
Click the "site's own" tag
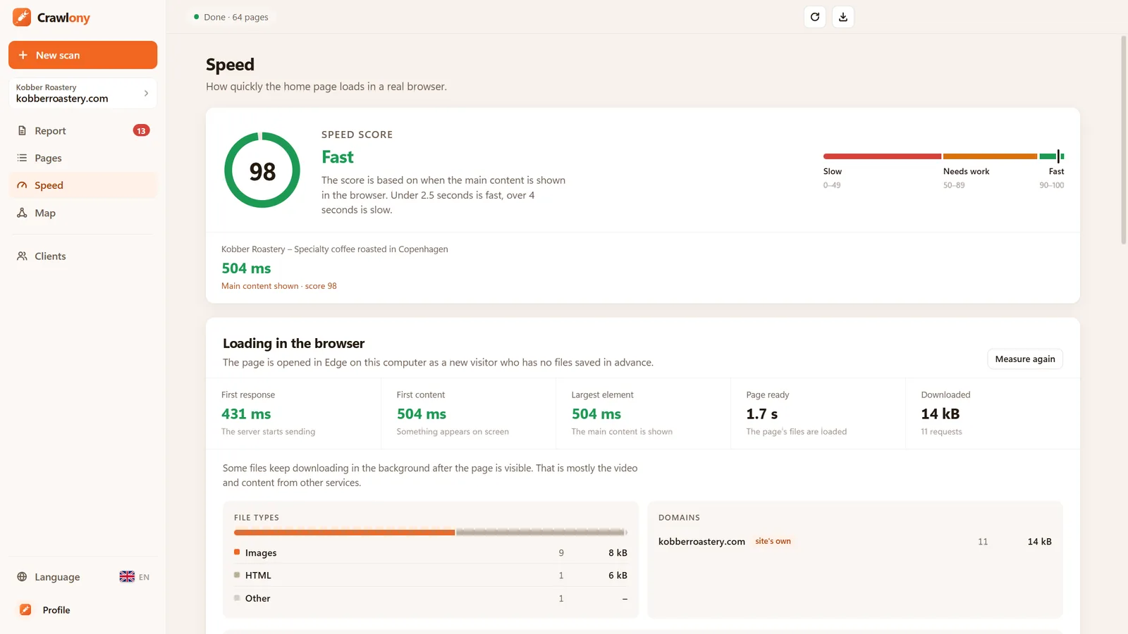tap(773, 542)
